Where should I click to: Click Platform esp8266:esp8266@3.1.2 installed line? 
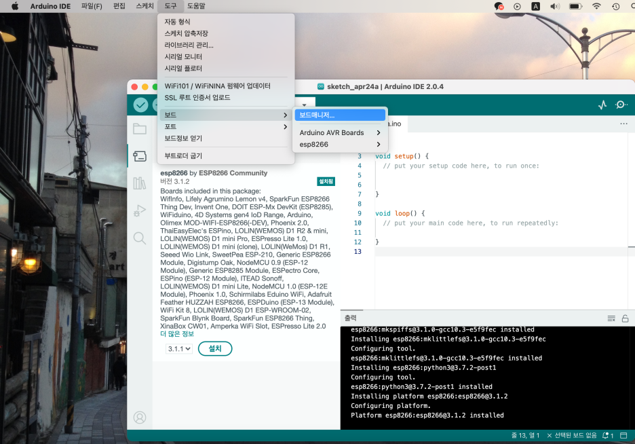coord(427,415)
